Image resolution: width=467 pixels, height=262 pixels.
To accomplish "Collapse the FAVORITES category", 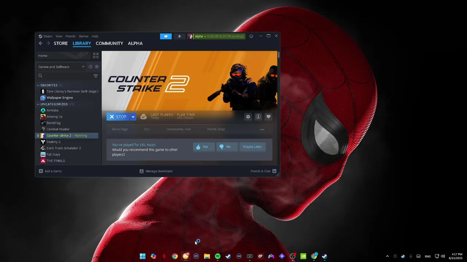I will coord(38,85).
